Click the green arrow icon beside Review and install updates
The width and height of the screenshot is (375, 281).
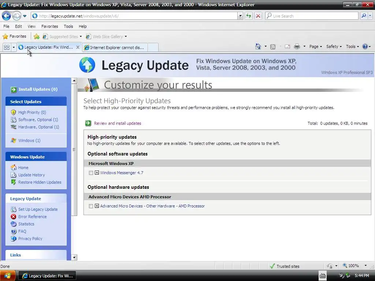click(x=88, y=123)
